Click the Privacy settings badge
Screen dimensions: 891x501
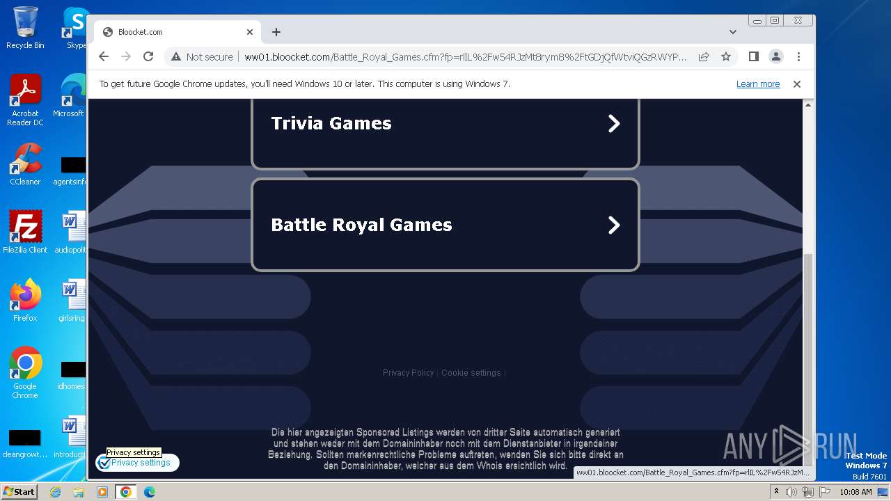coord(137,463)
